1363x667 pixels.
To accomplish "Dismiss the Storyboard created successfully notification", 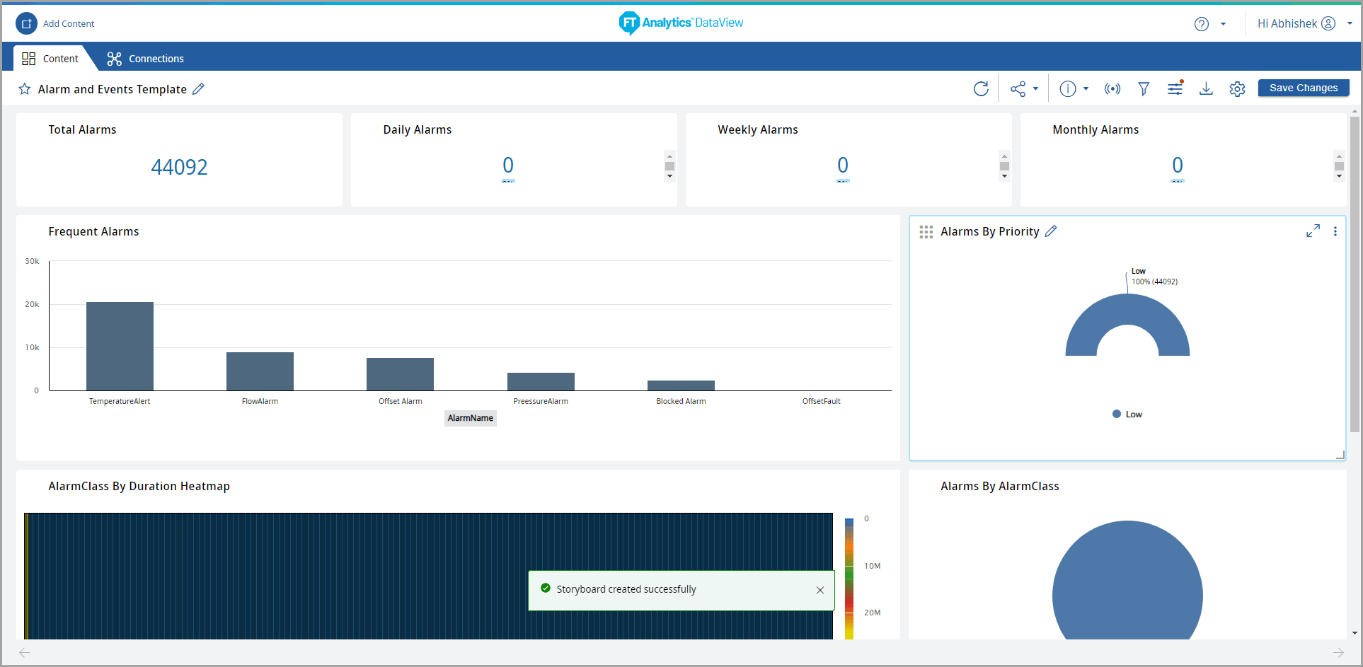I will point(819,590).
